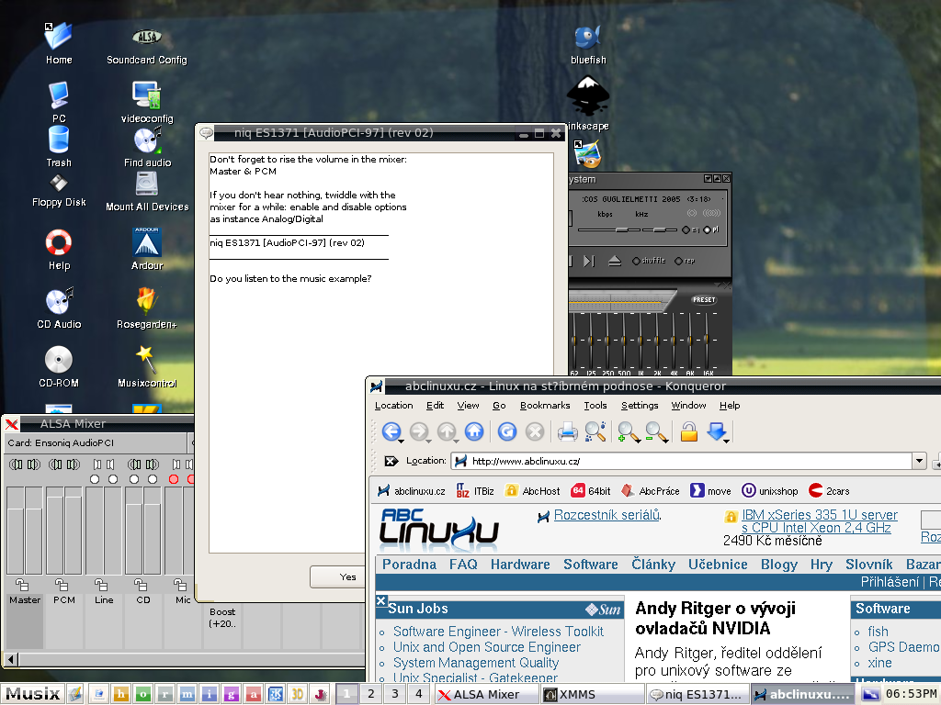The image size is (941, 705).
Task: Adjust the XMMS balance slider
Action: (660, 229)
